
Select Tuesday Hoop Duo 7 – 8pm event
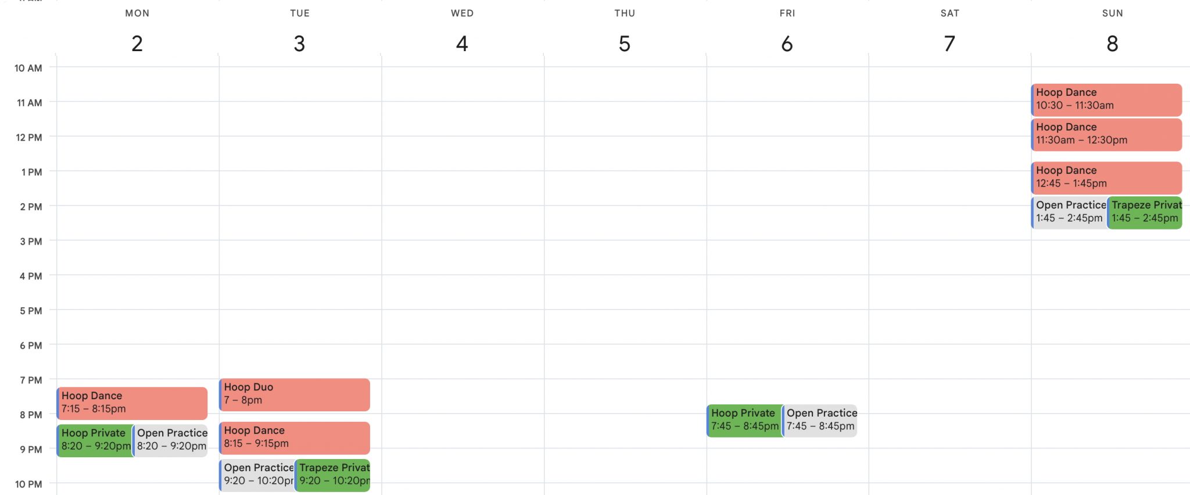click(295, 394)
